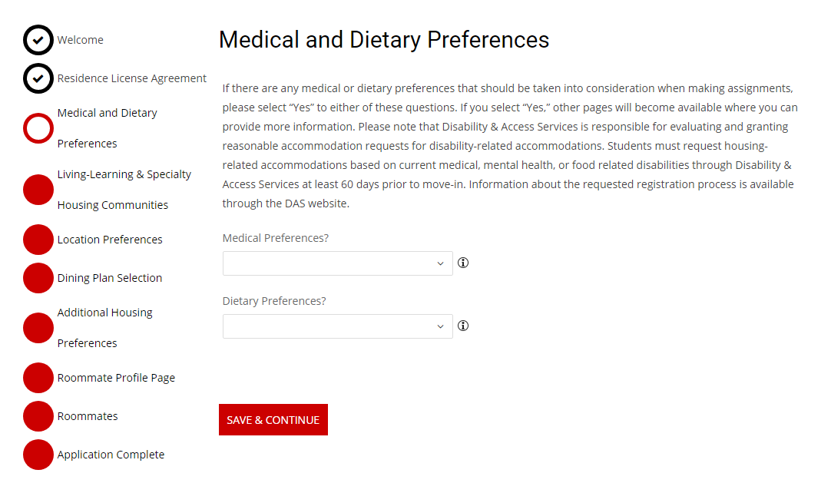The width and height of the screenshot is (831, 493).
Task: Click the Roommate Profile Page red circle
Action: (x=38, y=378)
